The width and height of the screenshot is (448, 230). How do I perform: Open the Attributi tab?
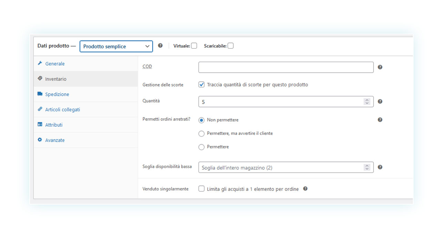pyautogui.click(x=86, y=125)
